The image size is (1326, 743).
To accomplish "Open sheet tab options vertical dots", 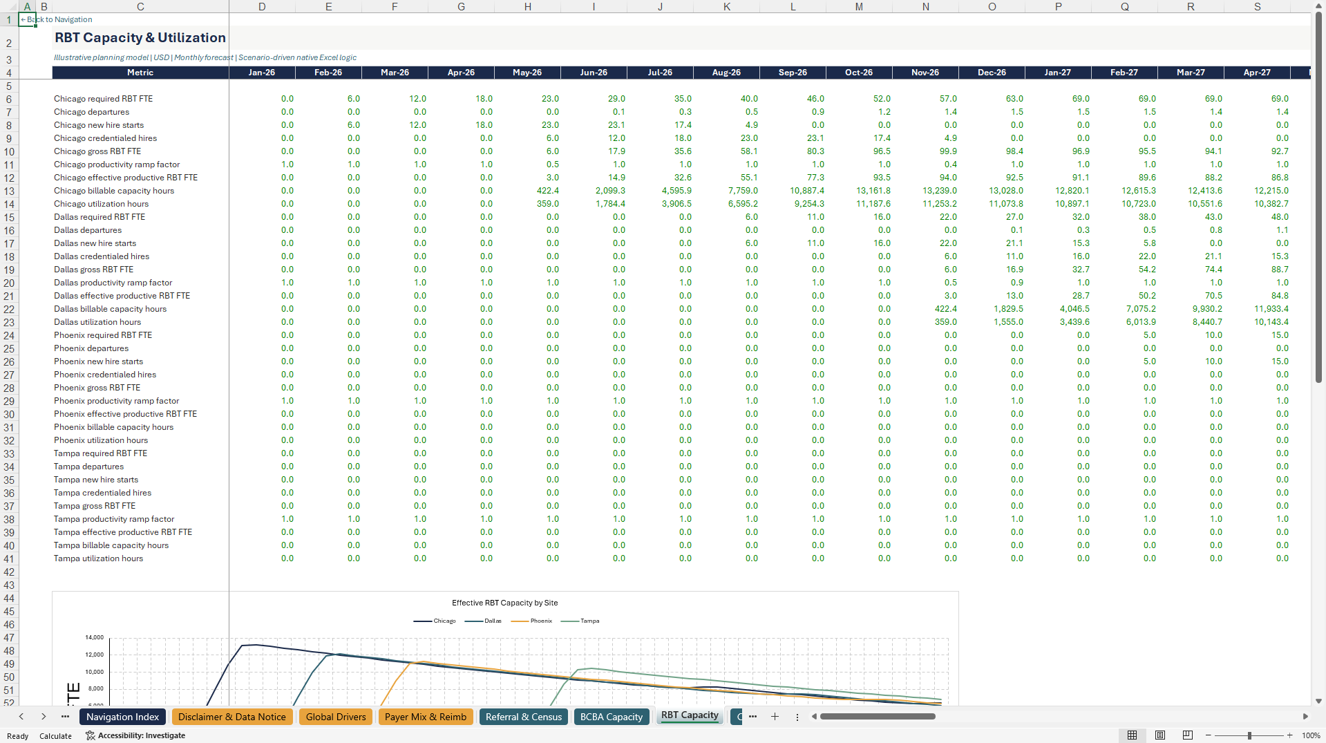I will (x=797, y=717).
